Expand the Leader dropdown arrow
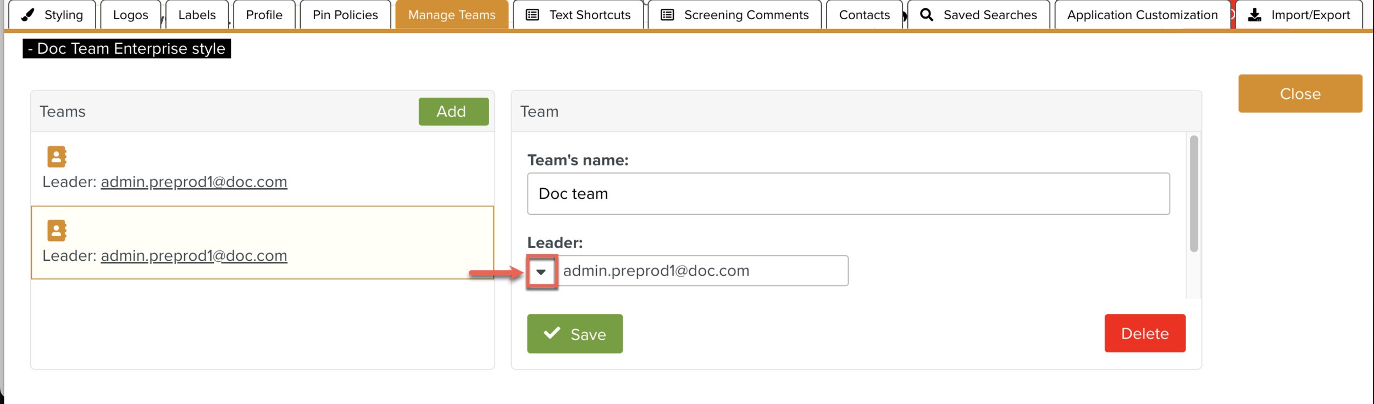The image size is (1374, 404). [541, 271]
